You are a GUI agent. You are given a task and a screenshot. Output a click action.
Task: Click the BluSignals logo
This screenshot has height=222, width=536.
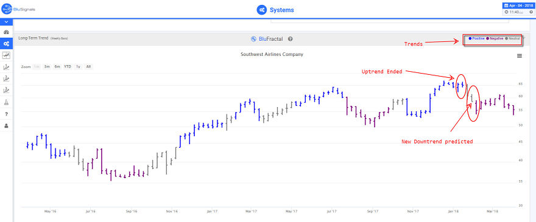tap(18, 9)
